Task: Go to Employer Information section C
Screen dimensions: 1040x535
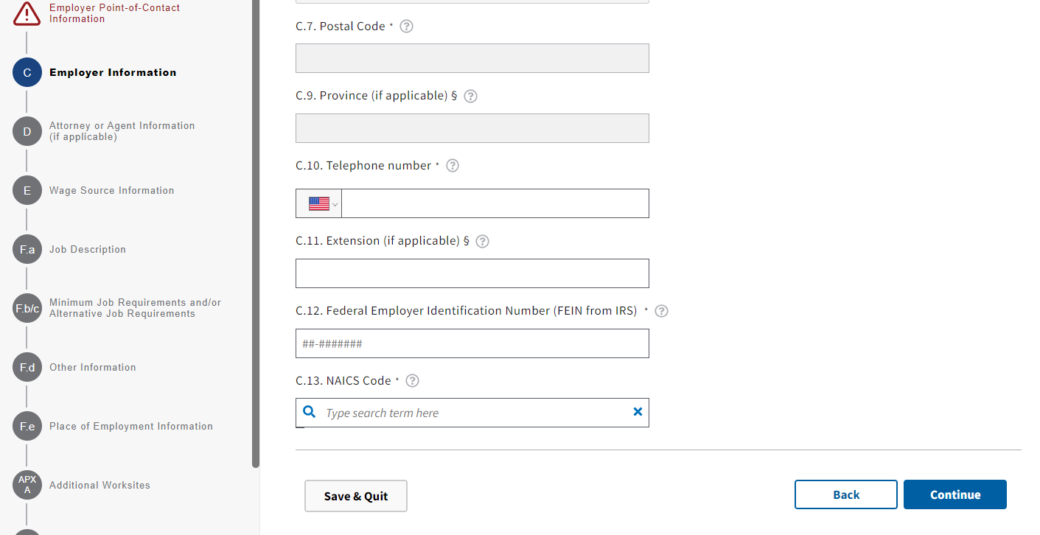Action: (113, 72)
